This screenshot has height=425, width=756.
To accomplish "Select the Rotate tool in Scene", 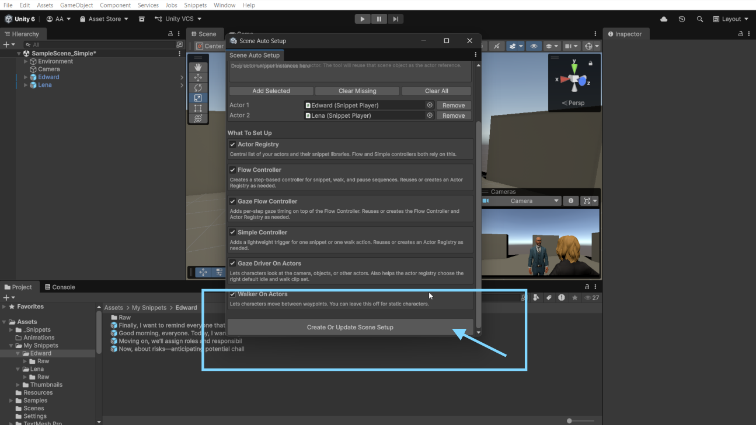I will [x=198, y=88].
